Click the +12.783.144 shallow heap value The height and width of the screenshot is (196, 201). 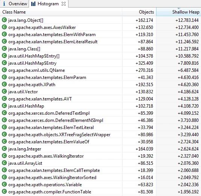click(187, 20)
